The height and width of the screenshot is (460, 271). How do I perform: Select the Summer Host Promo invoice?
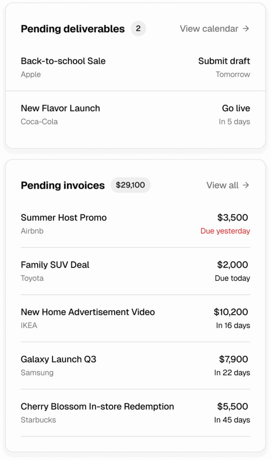64,218
